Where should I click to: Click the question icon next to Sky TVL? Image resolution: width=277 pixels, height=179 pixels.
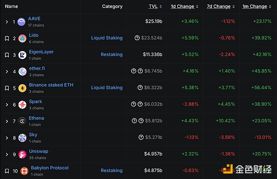click(141, 137)
